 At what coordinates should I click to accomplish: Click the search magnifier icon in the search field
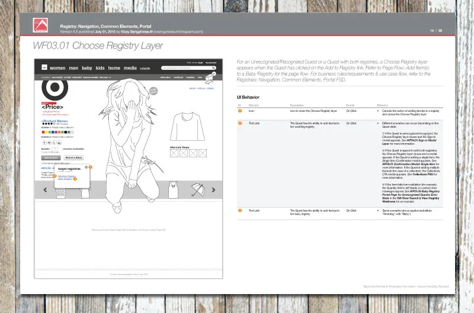click(213, 68)
